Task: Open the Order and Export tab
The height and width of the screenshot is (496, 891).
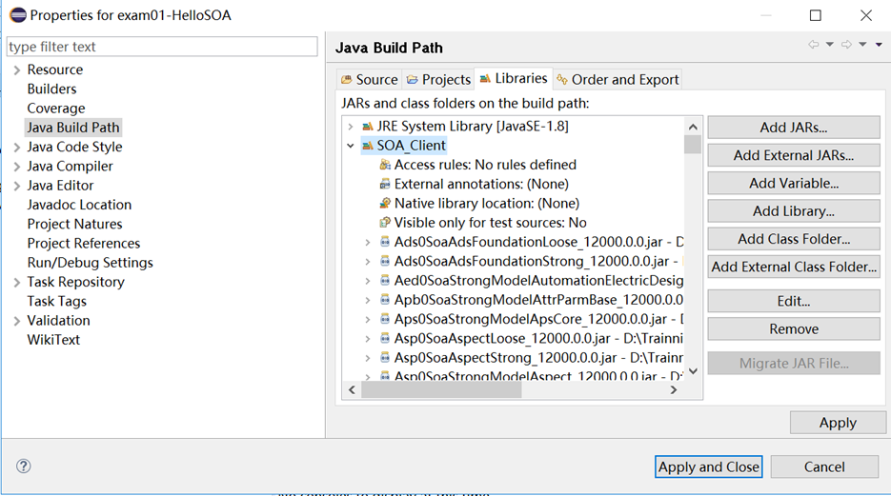Action: pos(618,79)
